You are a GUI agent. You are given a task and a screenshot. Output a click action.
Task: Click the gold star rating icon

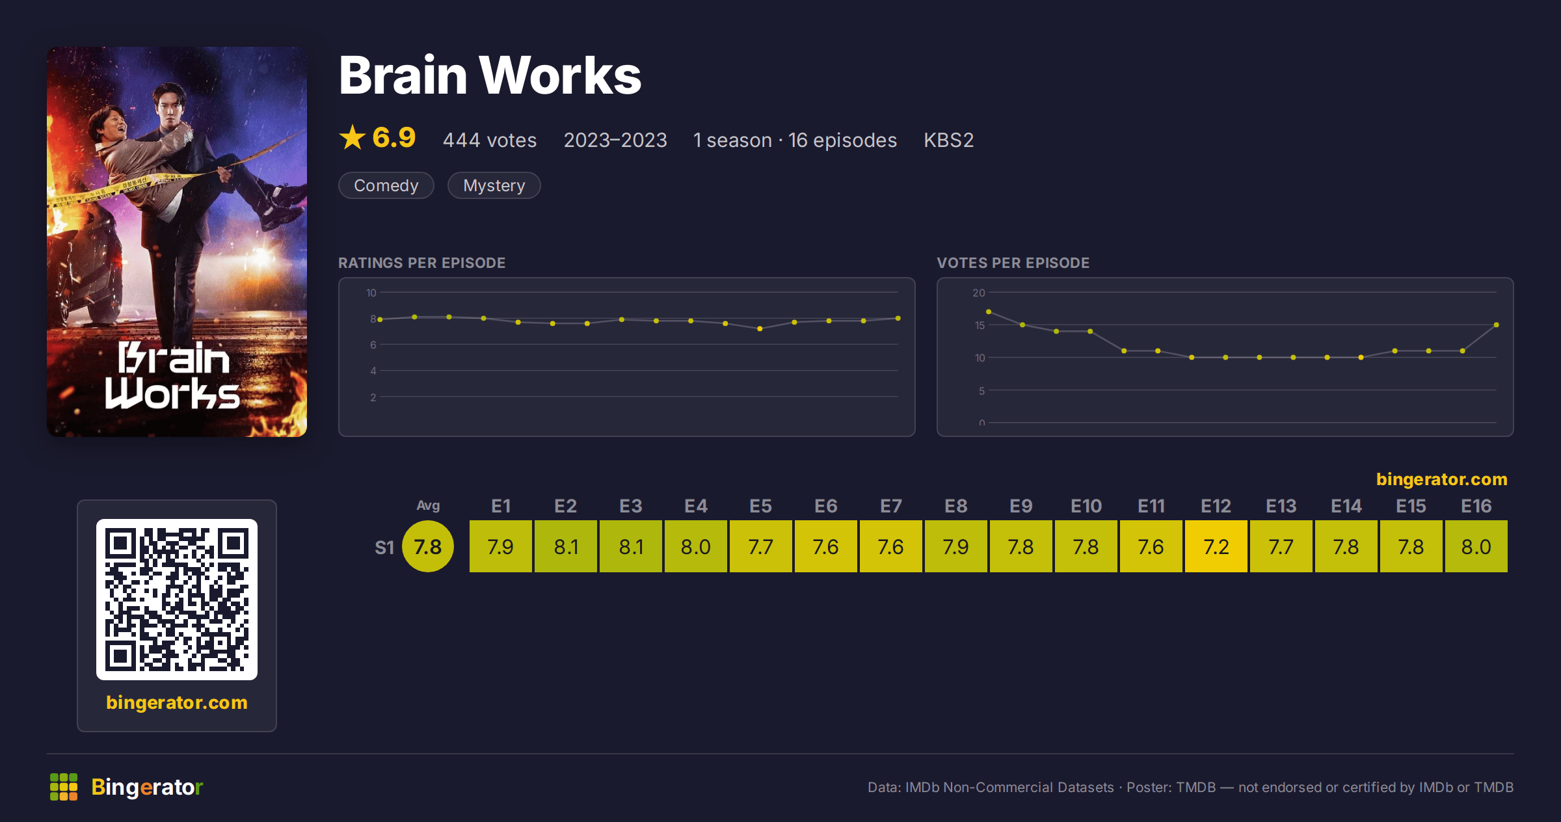coord(353,138)
